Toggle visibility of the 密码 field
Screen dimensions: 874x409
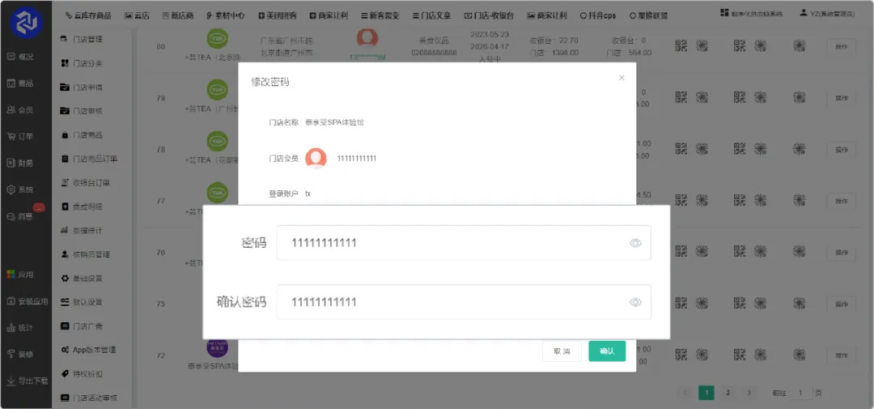(x=635, y=243)
